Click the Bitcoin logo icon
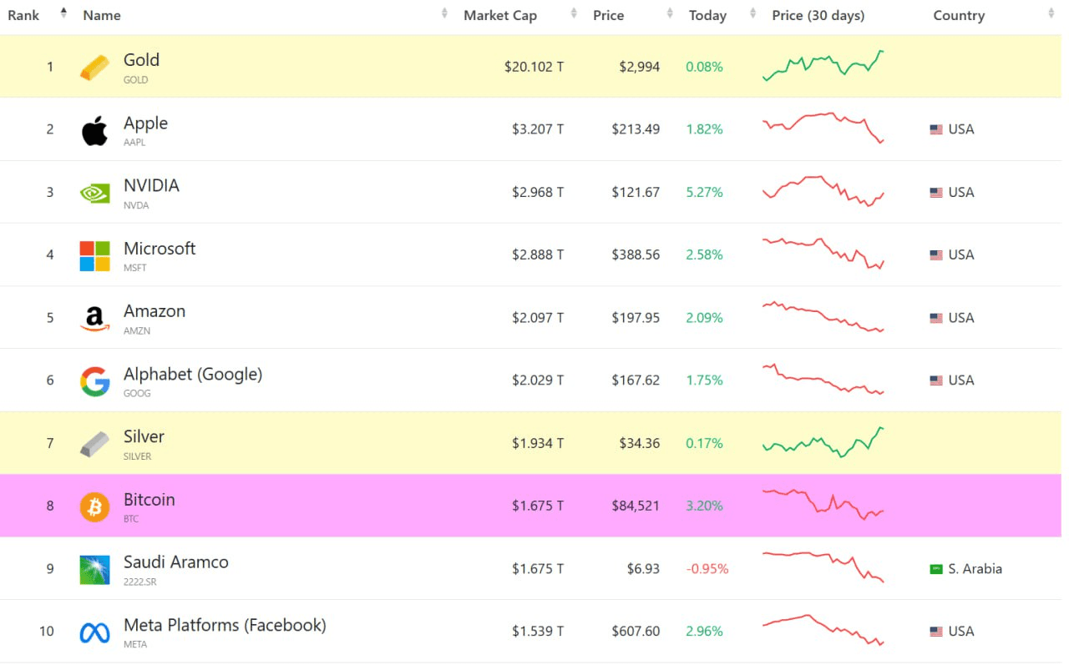This screenshot has width=1069, height=665. [94, 506]
